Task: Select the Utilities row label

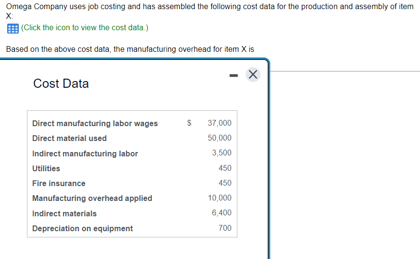Action: 46,168
